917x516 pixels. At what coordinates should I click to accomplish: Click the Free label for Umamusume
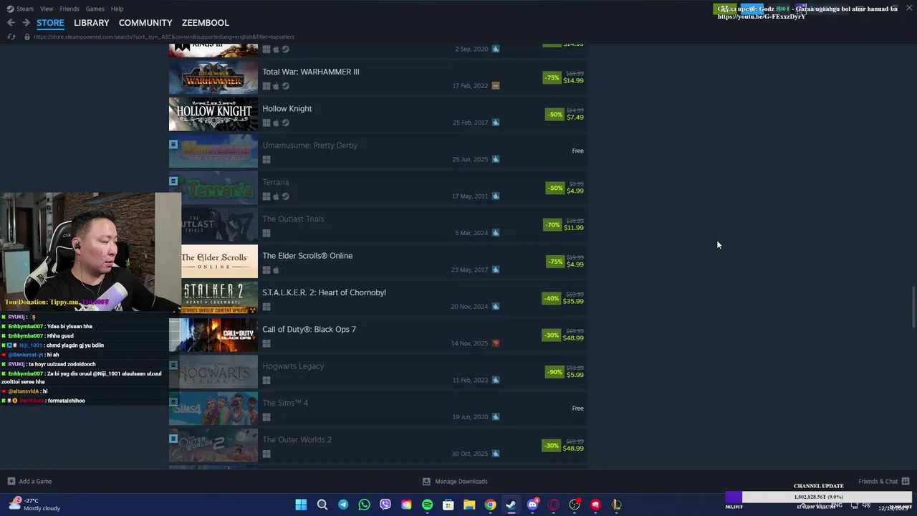[x=578, y=151]
